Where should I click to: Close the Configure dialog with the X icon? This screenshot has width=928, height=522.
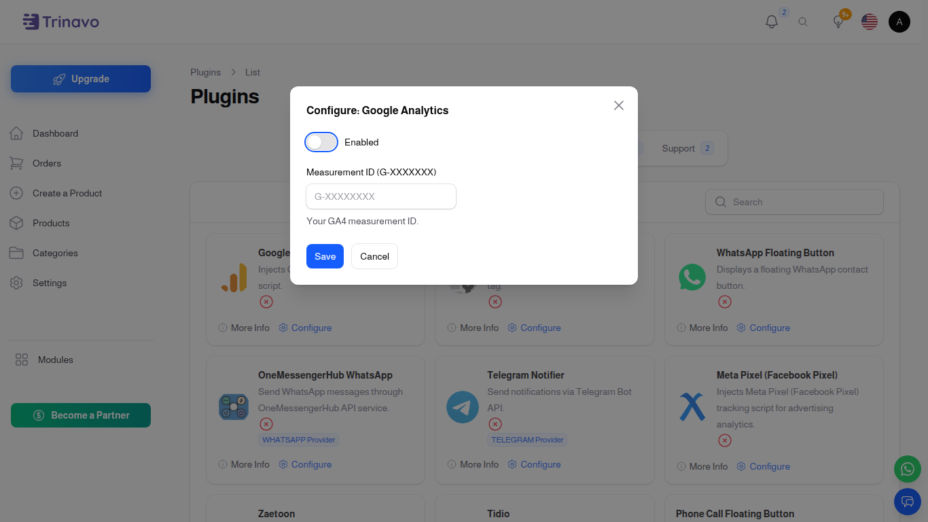618,105
